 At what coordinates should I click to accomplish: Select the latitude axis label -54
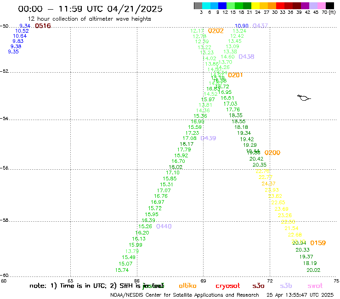coord(4,119)
